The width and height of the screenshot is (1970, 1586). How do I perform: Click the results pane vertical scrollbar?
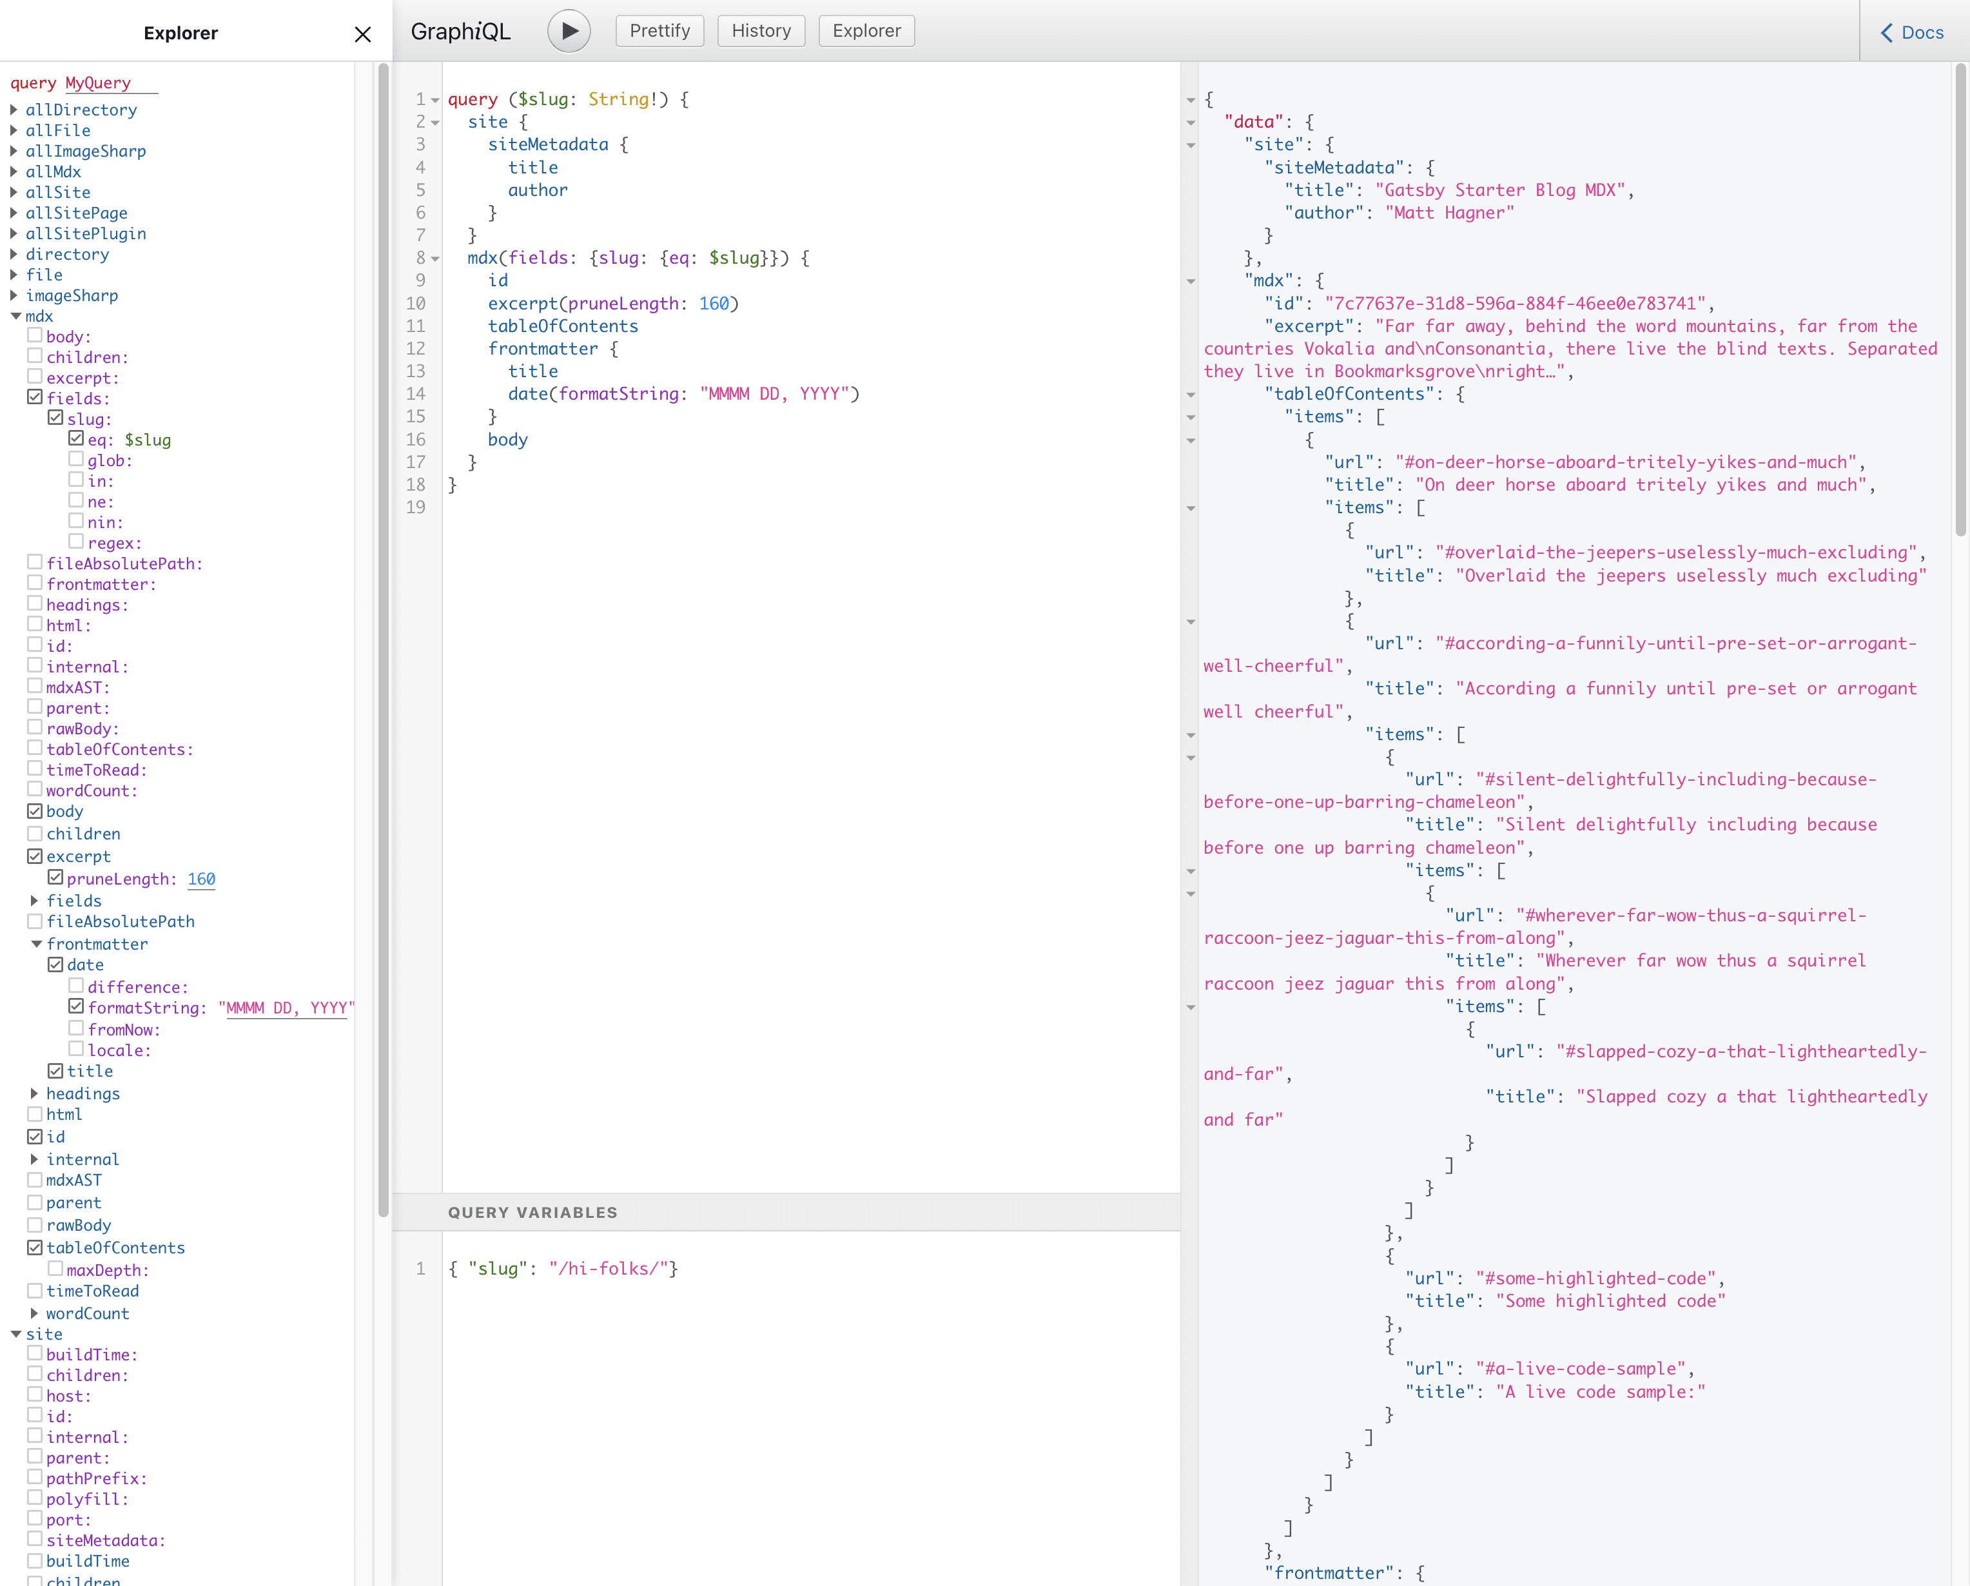click(1960, 302)
